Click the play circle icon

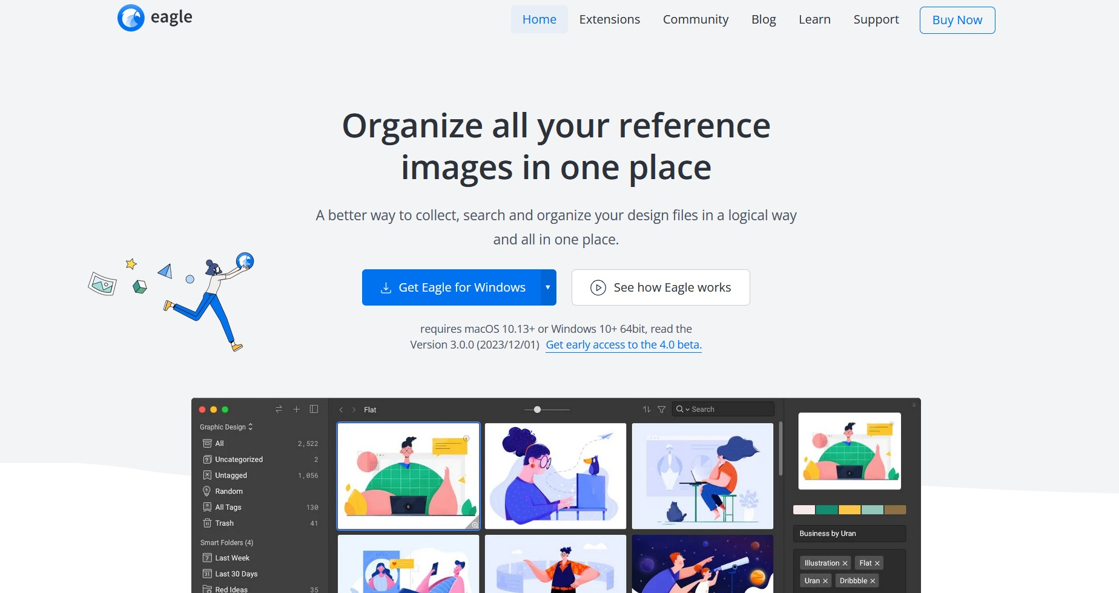pos(598,287)
